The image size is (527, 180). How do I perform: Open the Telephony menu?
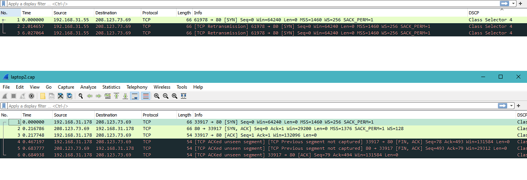click(137, 87)
